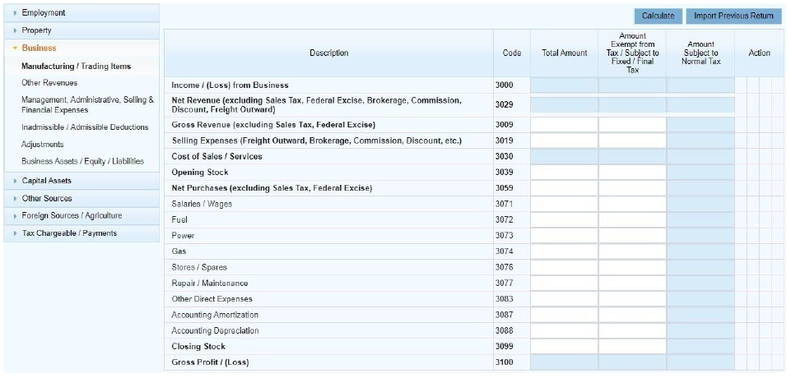Click the Total Amount column header
Screen dimensions: 791x378
coord(564,53)
